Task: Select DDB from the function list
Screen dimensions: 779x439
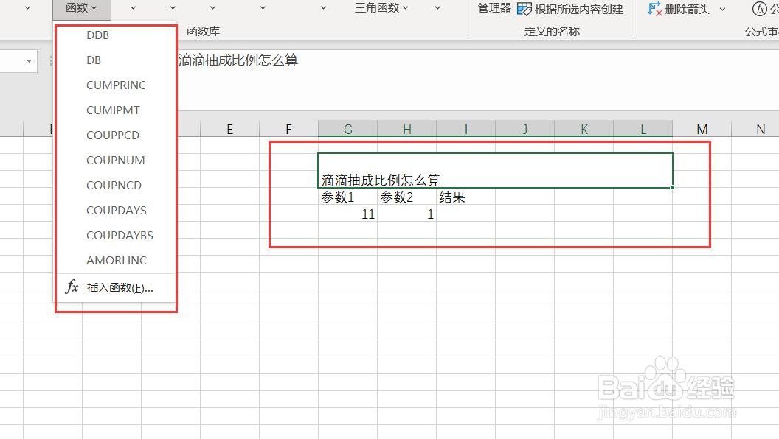Action: coord(97,35)
